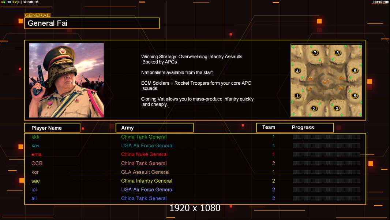Image resolution: width=390 pixels, height=220 pixels.
Task: Click the General Fai name field
Action: 92,23
